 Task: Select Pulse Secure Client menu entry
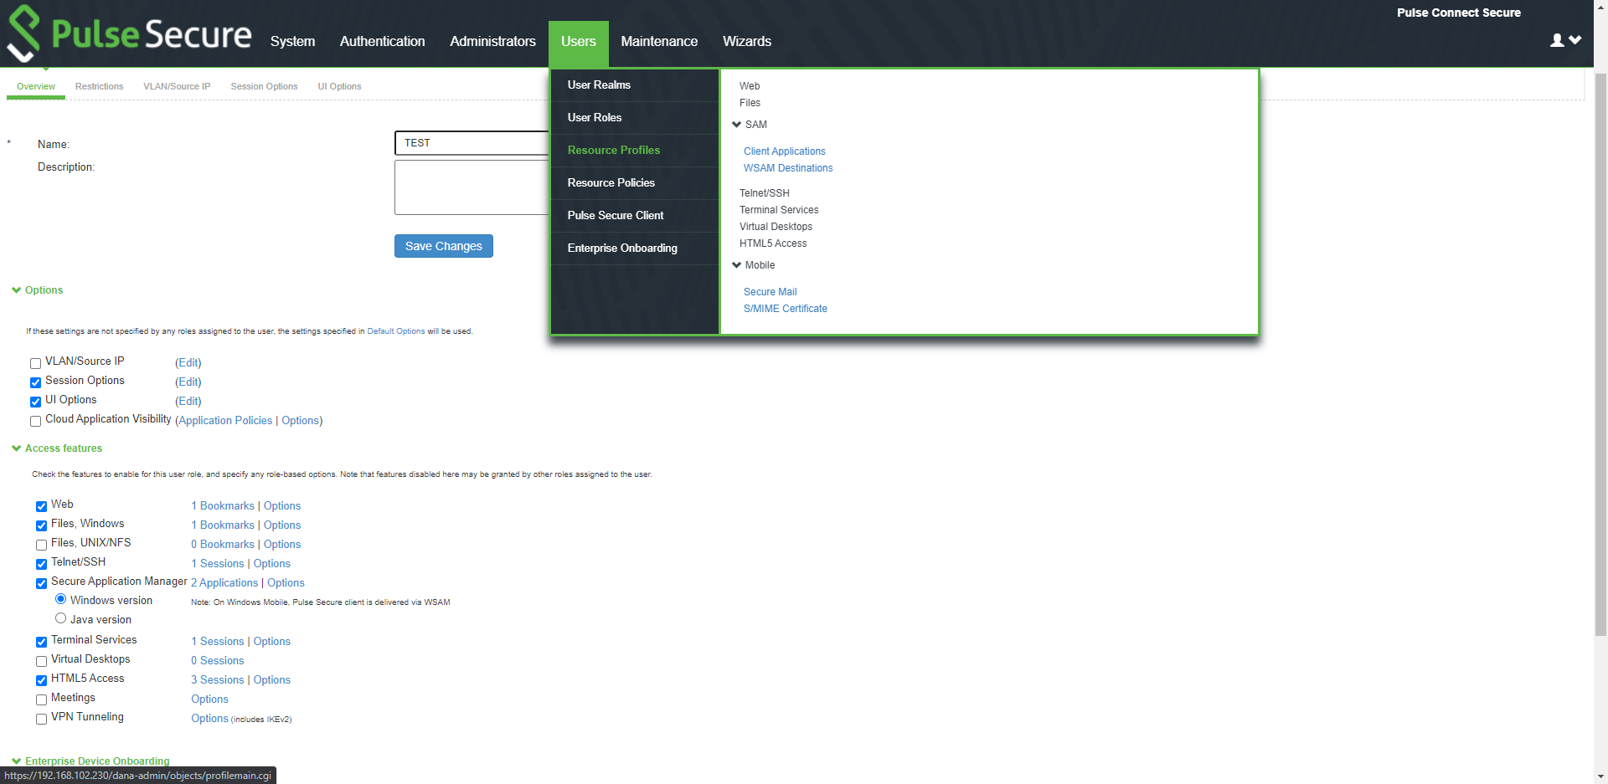[635, 216]
